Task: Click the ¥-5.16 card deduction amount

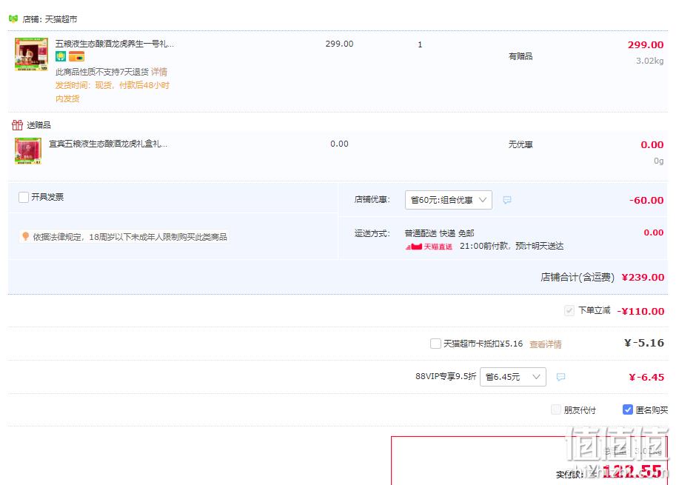Action: (x=644, y=343)
